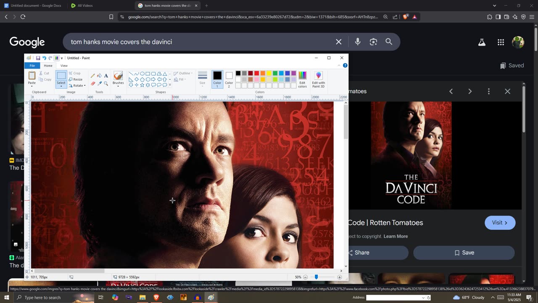Viewport: 538px width, 303px height.
Task: Click the Save button in preview panel
Action: point(464,252)
